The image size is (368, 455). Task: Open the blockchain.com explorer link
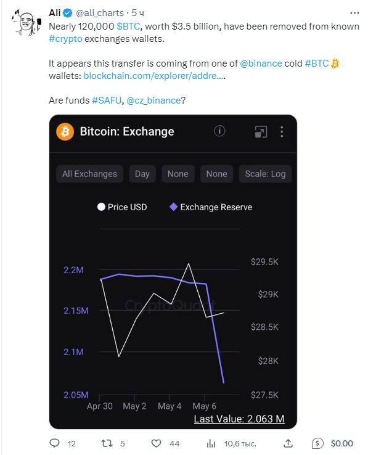pyautogui.click(x=154, y=76)
